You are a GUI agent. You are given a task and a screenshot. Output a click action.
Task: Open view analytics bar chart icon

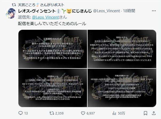click(114, 113)
